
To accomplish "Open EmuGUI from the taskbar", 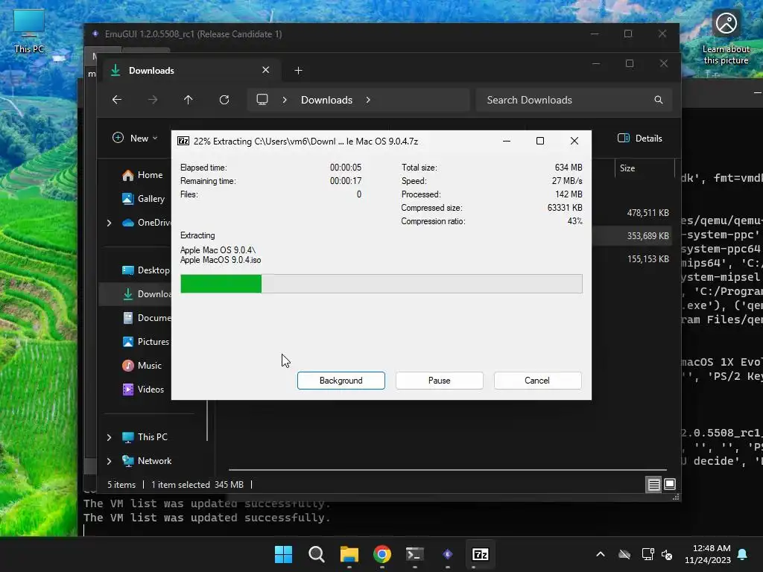I will pos(448,554).
